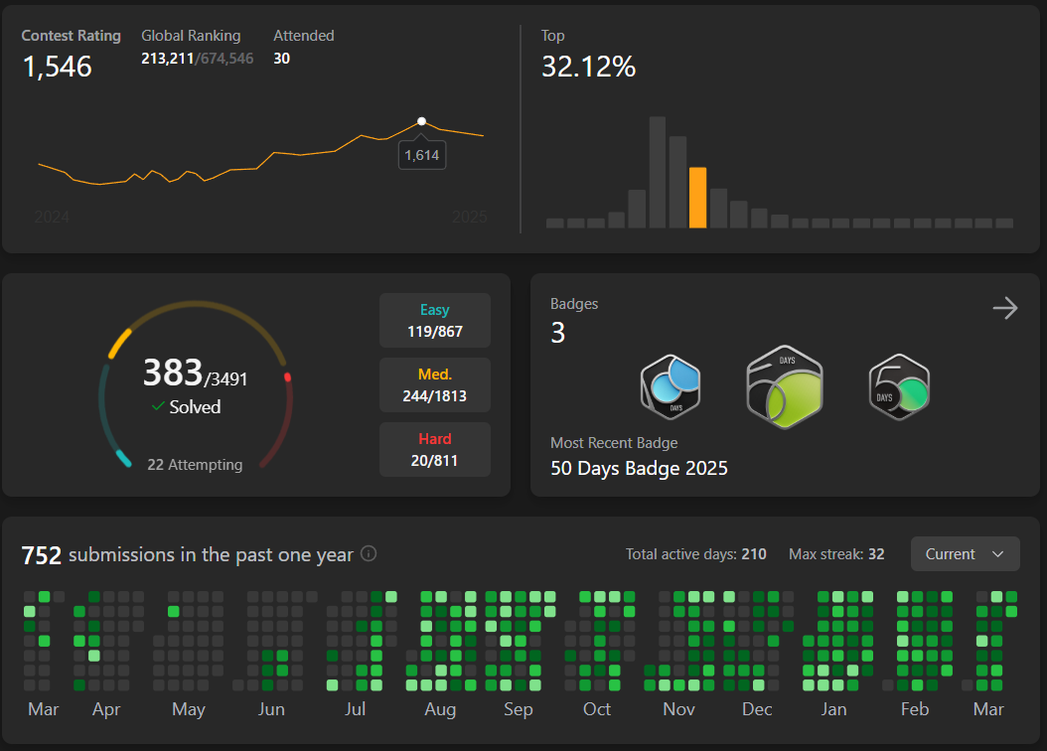Click the Contest Rating value 1,546

pos(57,67)
